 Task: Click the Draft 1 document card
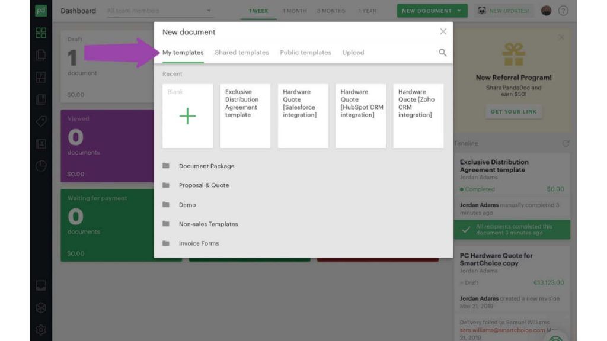(x=107, y=67)
